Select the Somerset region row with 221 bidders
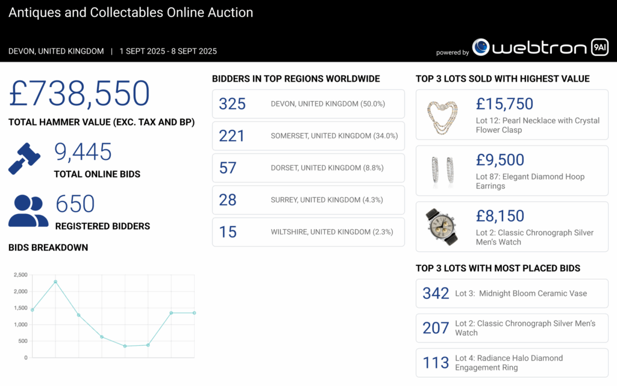This screenshot has width=617, height=386. (308, 136)
